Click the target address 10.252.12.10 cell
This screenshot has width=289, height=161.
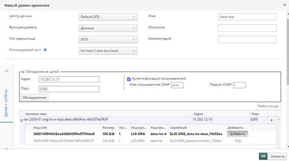tap(202, 119)
